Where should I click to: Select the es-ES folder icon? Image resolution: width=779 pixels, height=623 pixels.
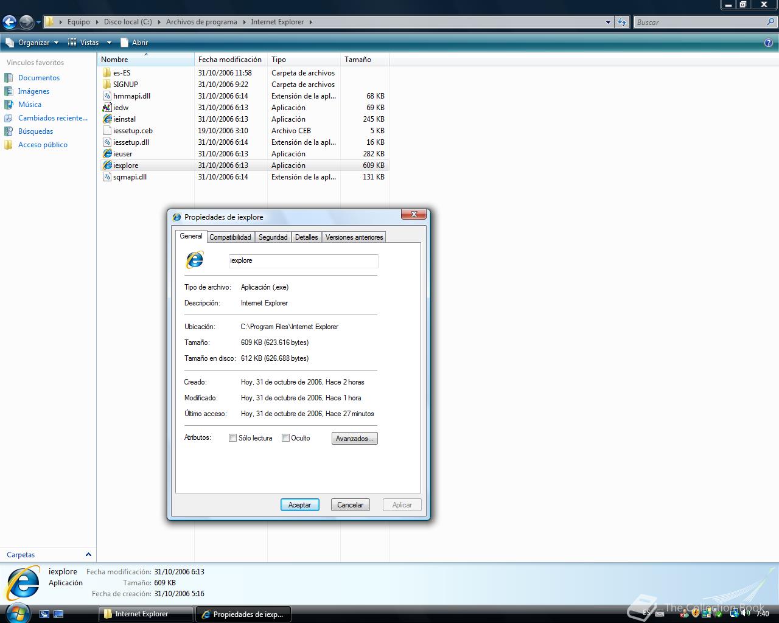[107, 73]
